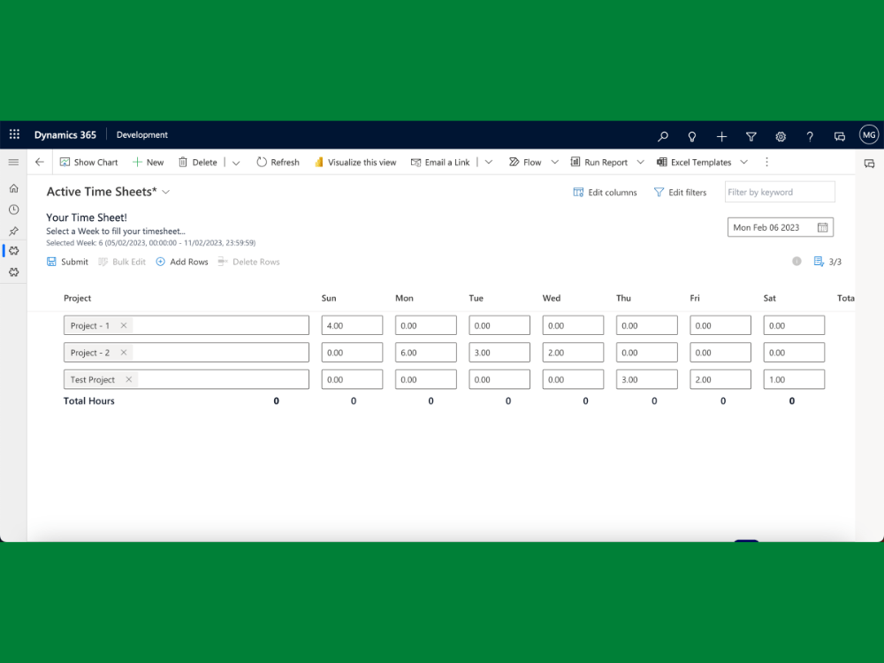Expand the Active Time Sheets view selector
The image size is (884, 663).
(166, 191)
